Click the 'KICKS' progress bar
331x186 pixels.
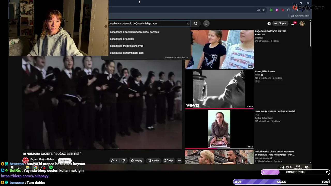[281, 182]
